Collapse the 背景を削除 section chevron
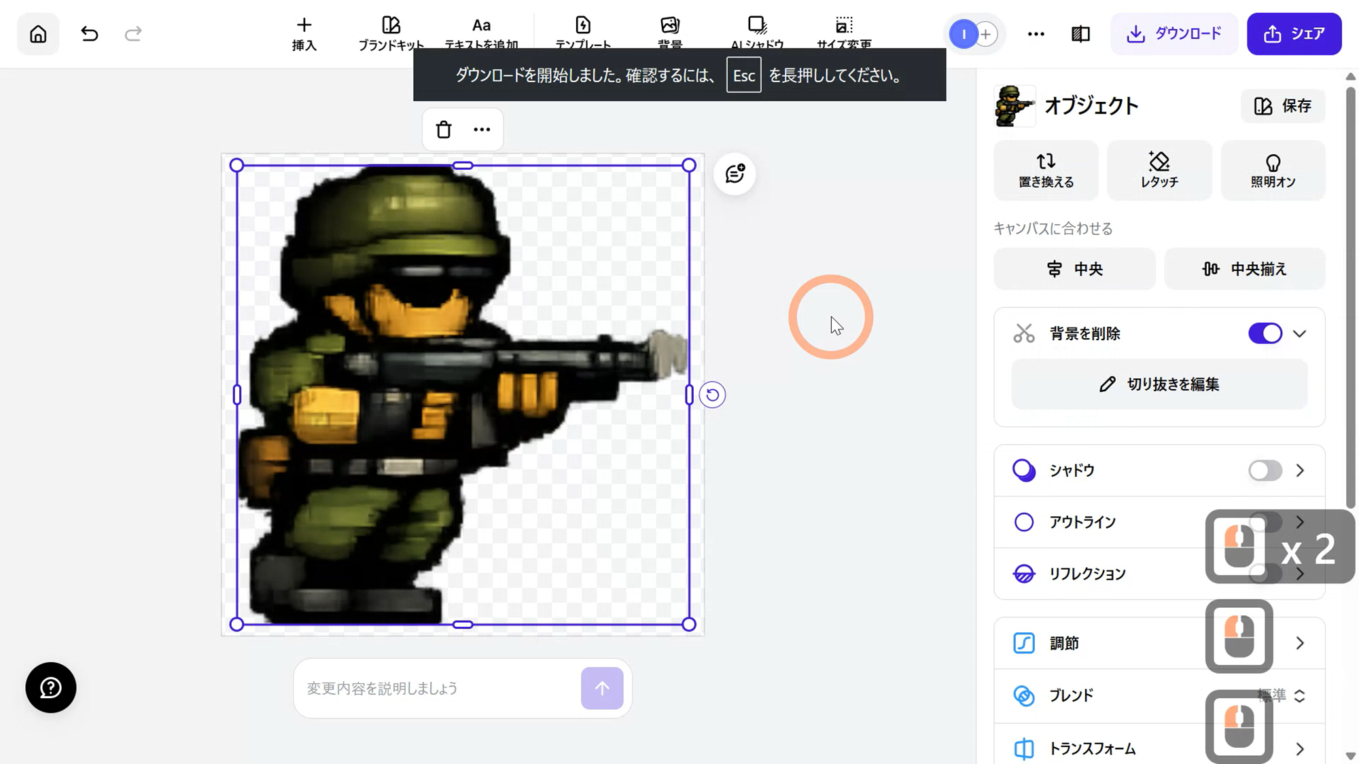Screen dimensions: 1359x764 click(x=1300, y=333)
